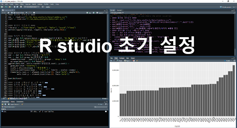
Task: Toggle the Source on Save checkbox
Action: point(14,13)
